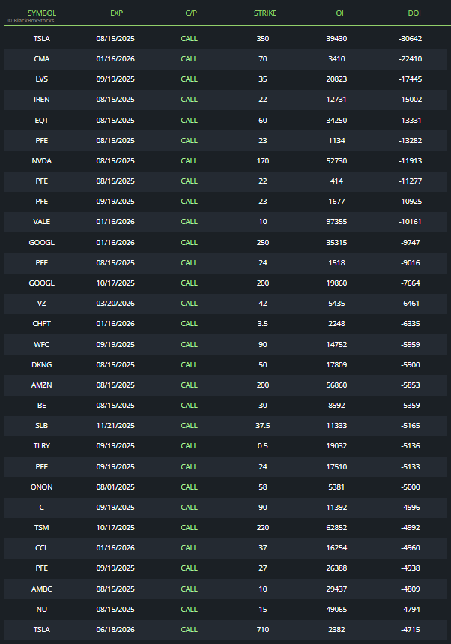Viewport: 451px width, 644px height.
Task: Click the strike value 0.5
Action: (x=263, y=445)
